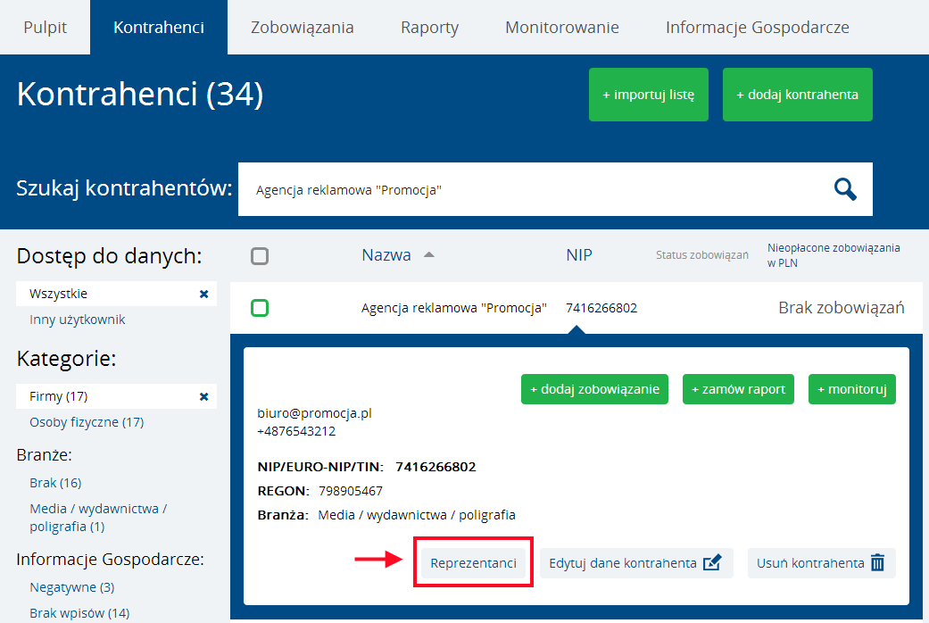Click the + dodaj kontrahenta button
Screen dimensions: 929x623
[798, 95]
